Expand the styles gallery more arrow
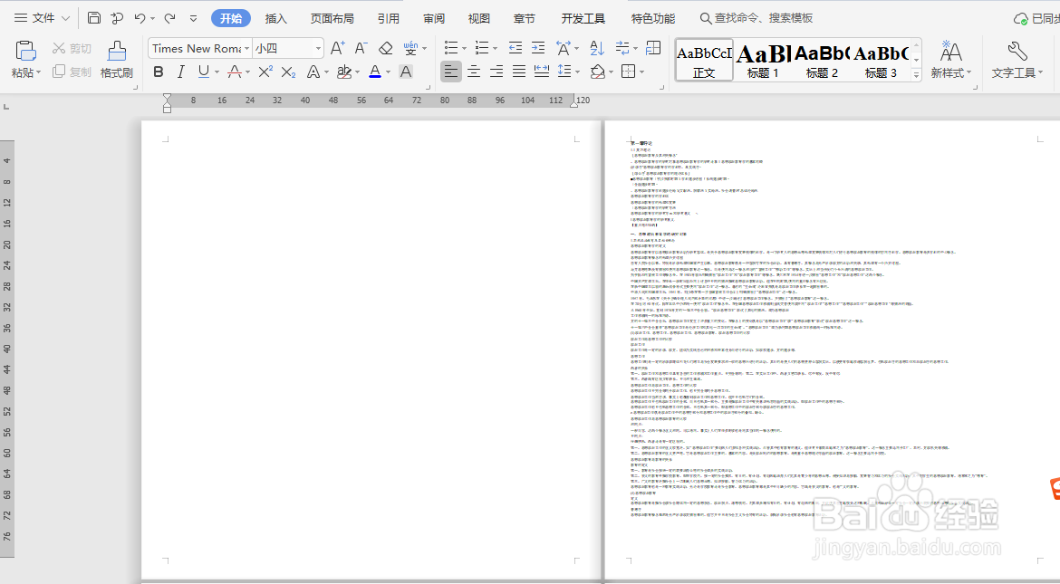This screenshot has width=1060, height=584. click(x=917, y=75)
